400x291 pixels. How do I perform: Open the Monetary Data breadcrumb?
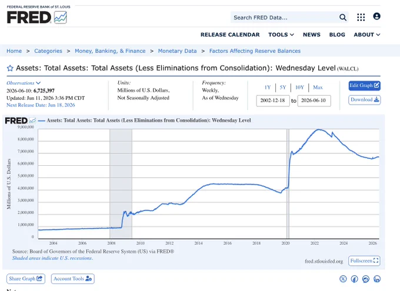177,51
